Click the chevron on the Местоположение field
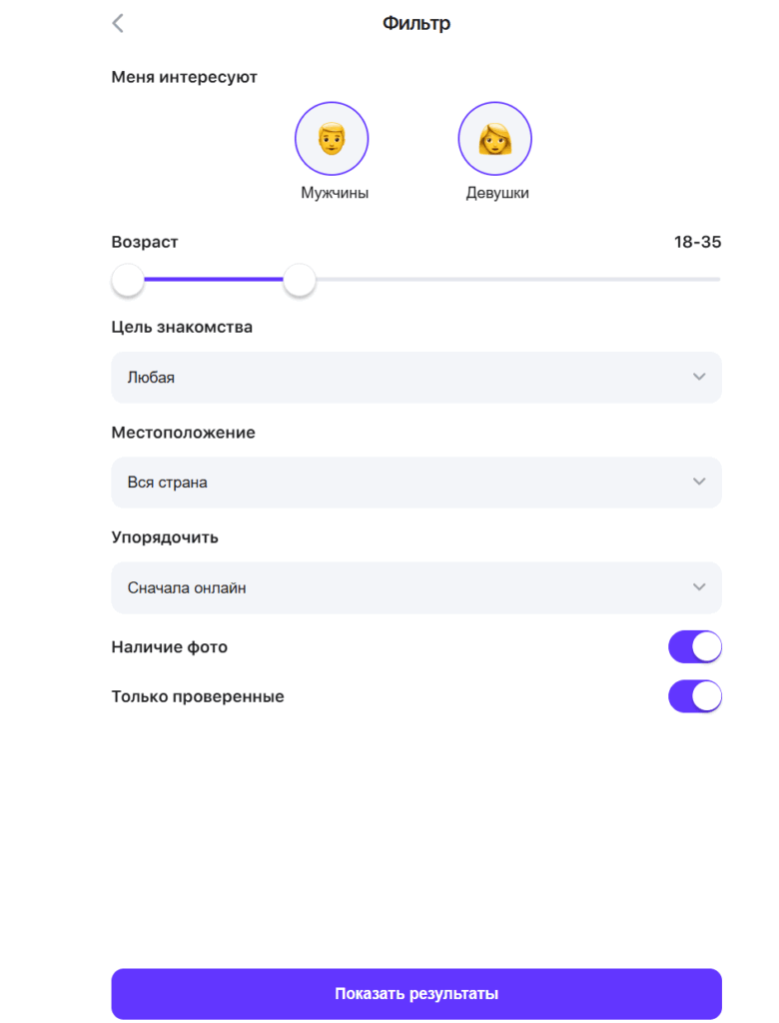The width and height of the screenshot is (779, 1023). click(699, 482)
